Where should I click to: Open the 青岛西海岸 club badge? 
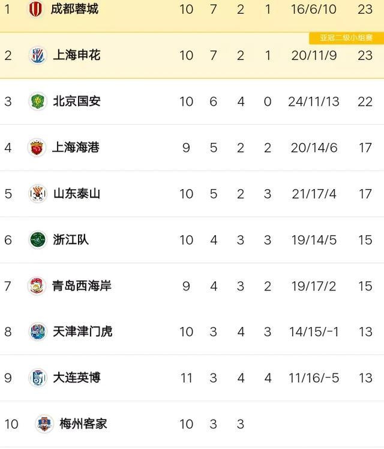(x=37, y=286)
